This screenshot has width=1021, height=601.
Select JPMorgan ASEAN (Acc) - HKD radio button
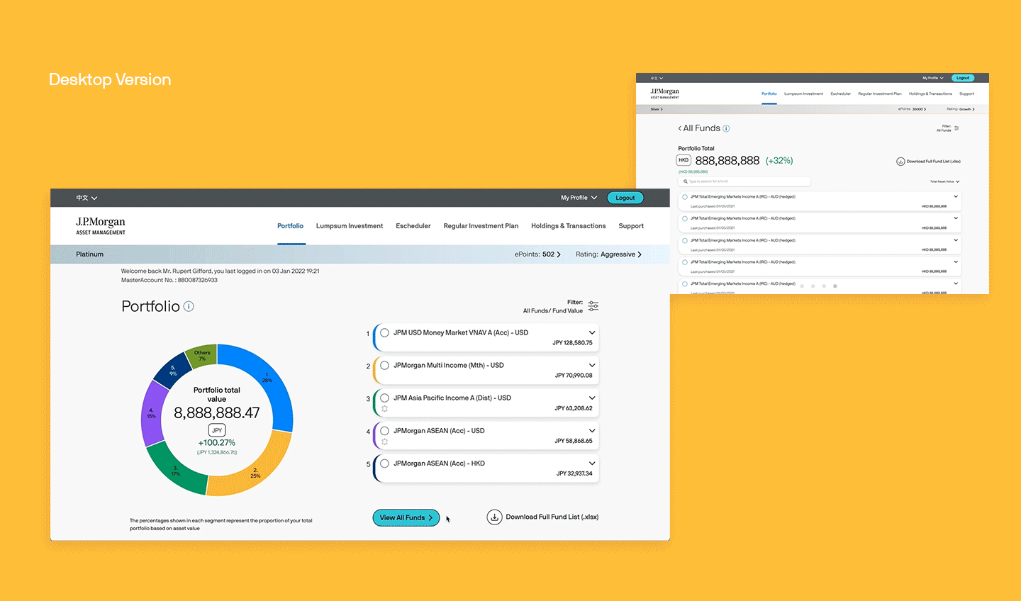[x=384, y=463]
